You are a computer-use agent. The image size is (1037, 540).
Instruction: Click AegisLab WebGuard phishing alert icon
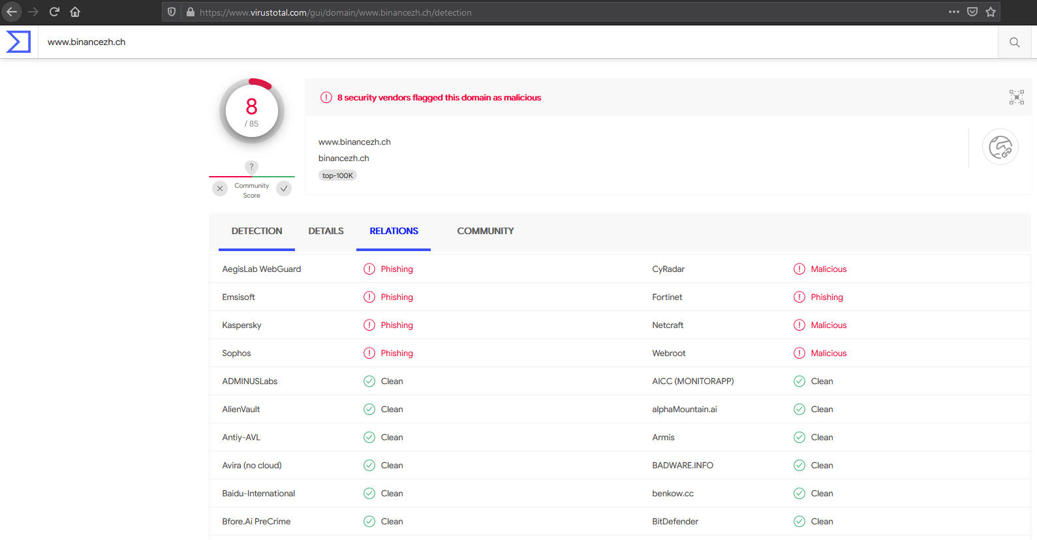coord(369,269)
